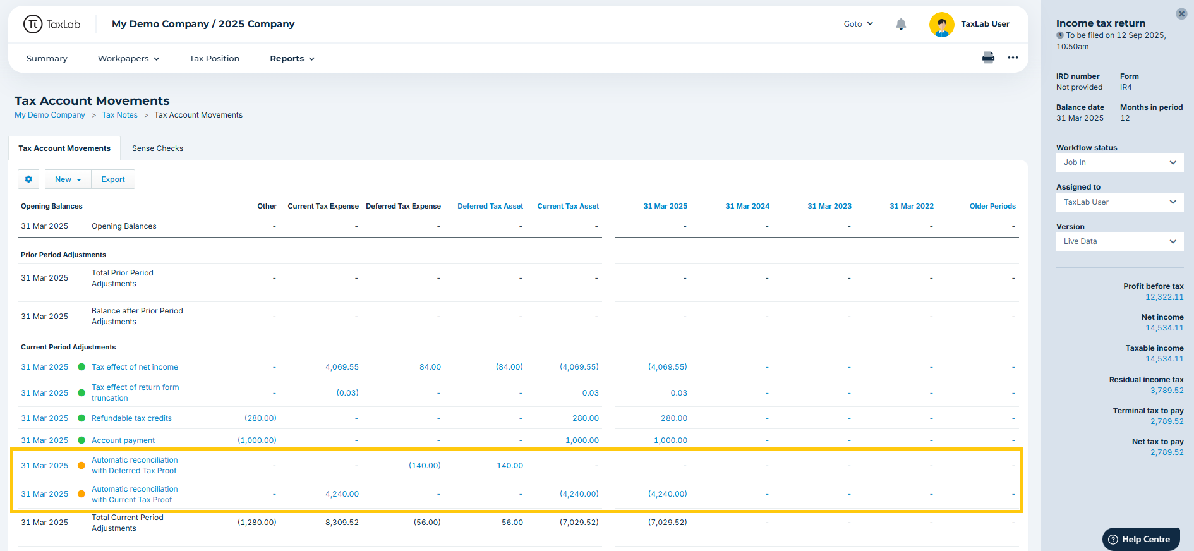Click Older Periods column header
1194x551 pixels.
pos(992,206)
